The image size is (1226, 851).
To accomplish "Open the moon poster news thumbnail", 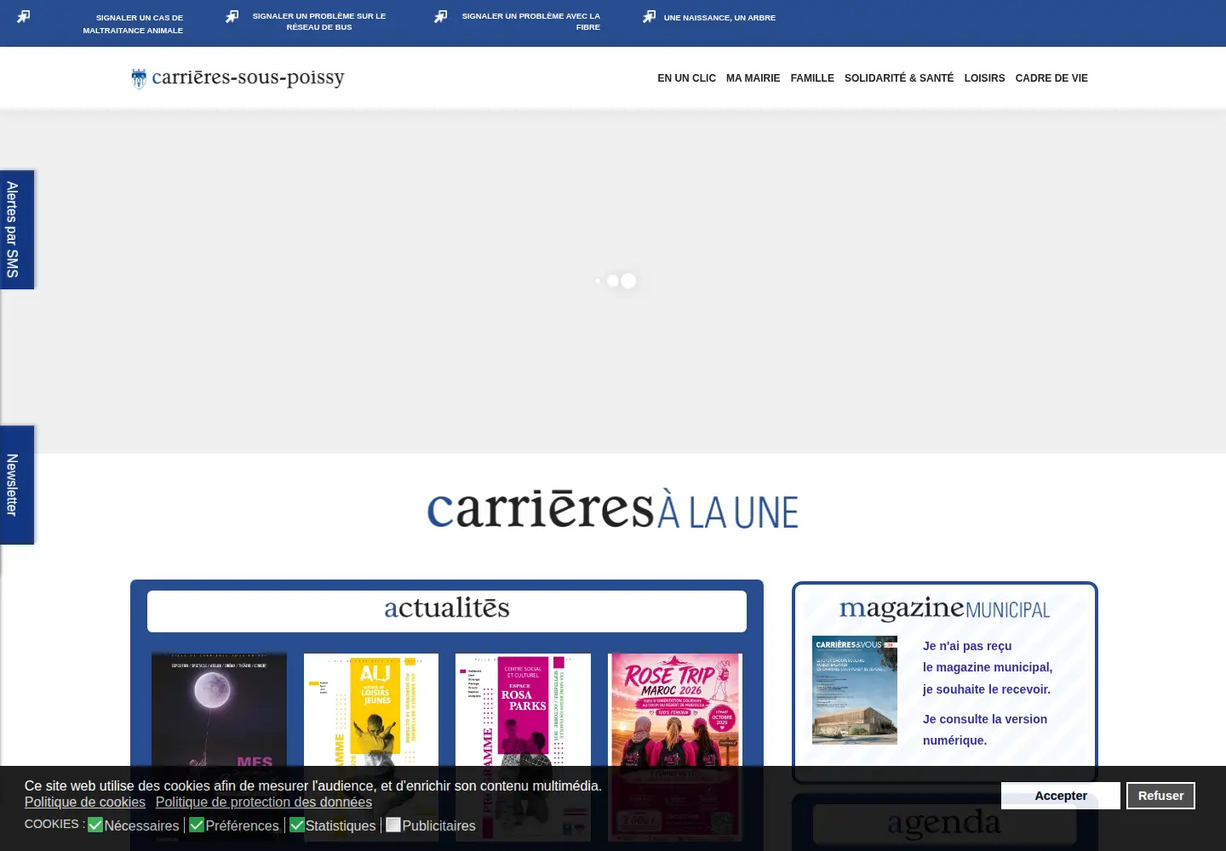I will 219,747.
